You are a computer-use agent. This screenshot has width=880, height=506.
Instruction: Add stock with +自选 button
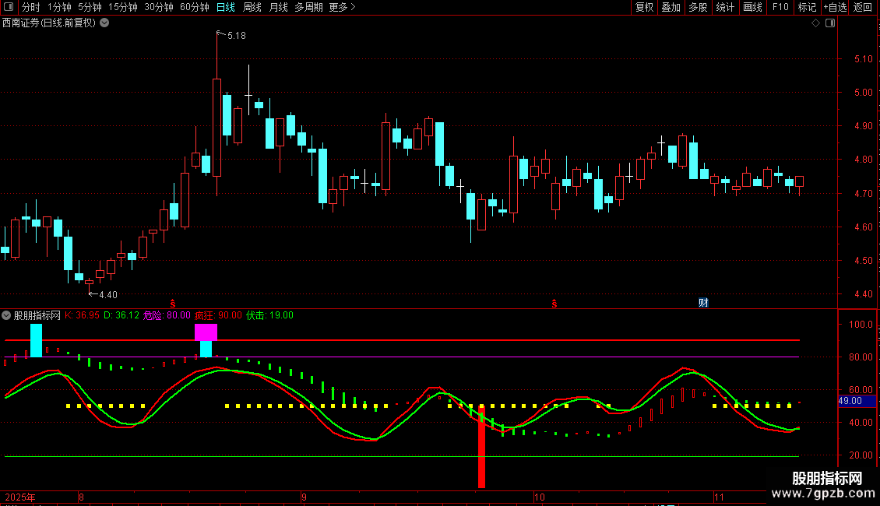[x=835, y=7]
